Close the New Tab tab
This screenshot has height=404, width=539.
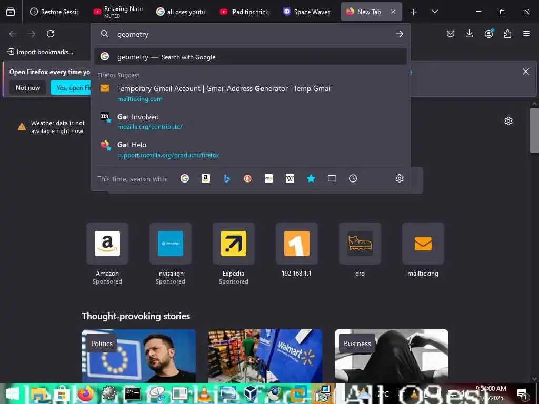[x=393, y=12]
